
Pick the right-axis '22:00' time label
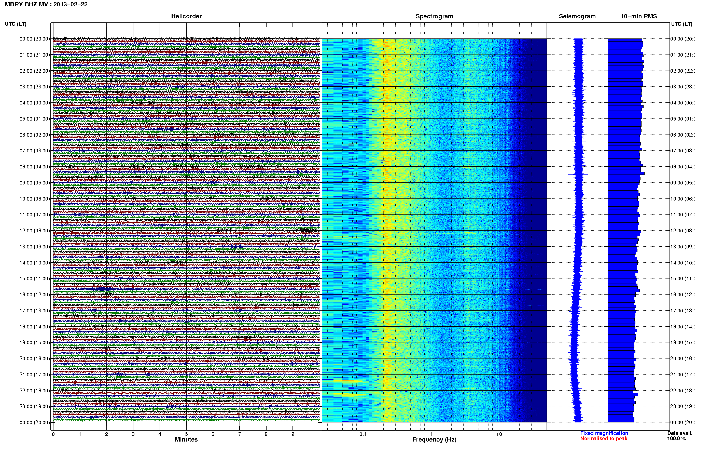683,390
